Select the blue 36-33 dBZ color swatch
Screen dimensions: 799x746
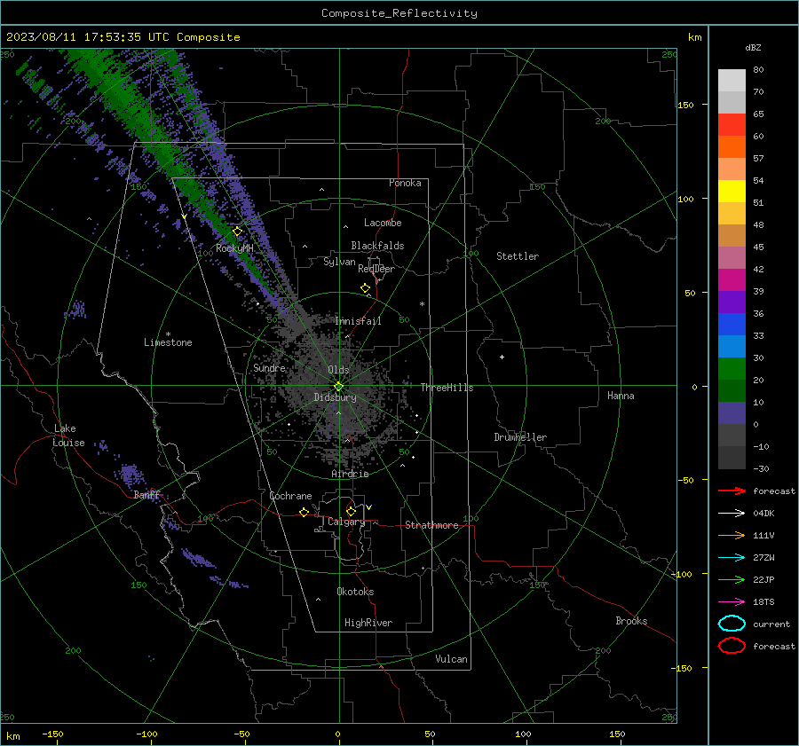(732, 324)
